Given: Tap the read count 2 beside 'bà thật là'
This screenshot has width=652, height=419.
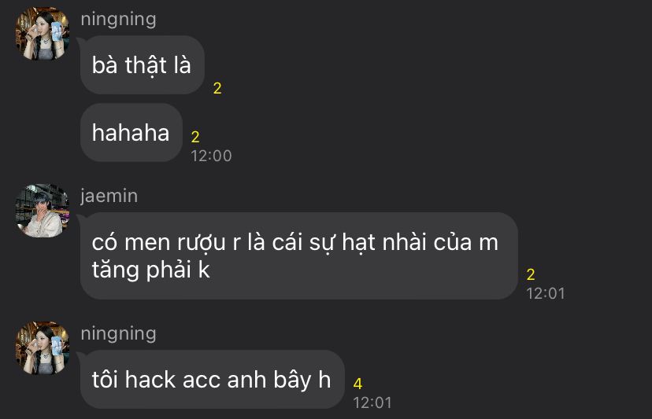Looking at the screenshot, I should point(217,88).
